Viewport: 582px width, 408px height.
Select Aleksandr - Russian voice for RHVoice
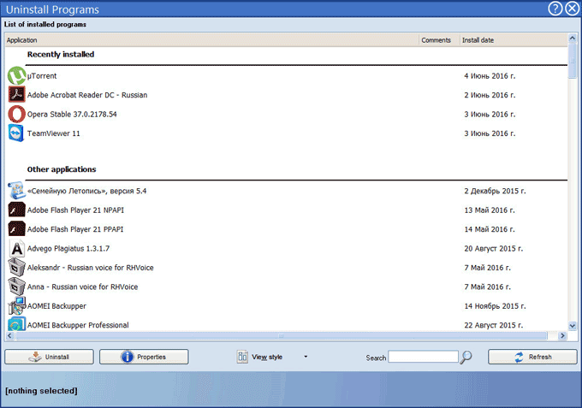point(90,268)
